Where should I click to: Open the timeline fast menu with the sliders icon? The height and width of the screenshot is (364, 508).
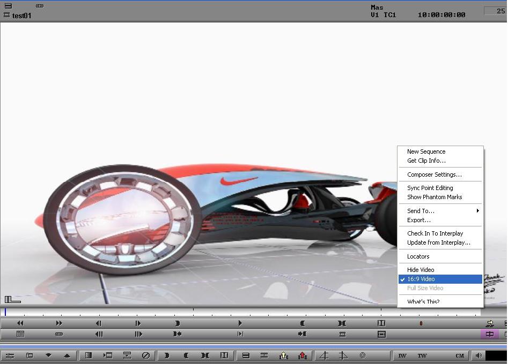[x=10, y=355]
